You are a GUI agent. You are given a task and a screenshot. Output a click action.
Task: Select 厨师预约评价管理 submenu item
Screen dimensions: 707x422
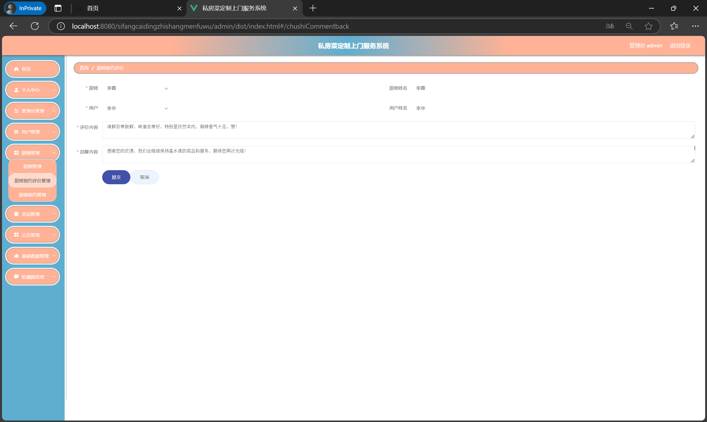[x=33, y=181]
